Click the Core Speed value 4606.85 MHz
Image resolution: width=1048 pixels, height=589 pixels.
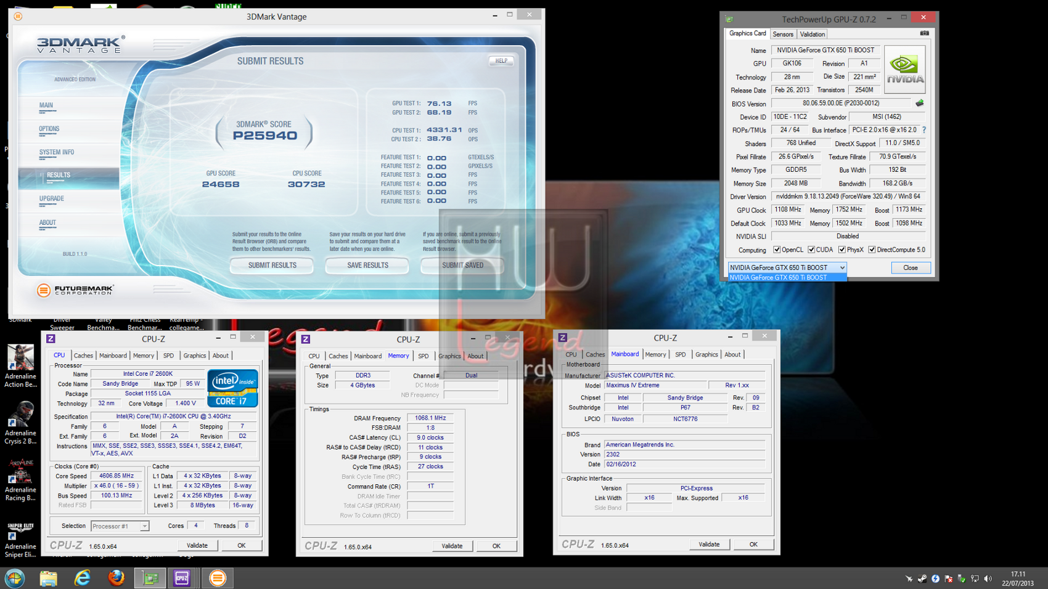point(117,476)
